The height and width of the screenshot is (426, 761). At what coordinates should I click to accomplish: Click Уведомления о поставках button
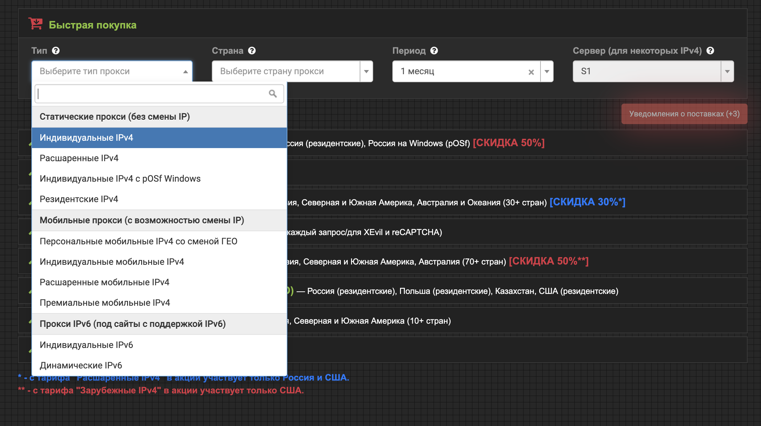684,114
